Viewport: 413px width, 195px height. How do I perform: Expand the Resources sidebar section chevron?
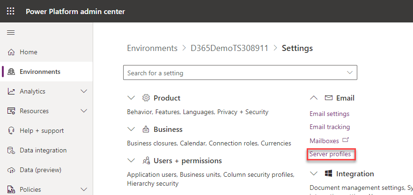tap(84, 111)
